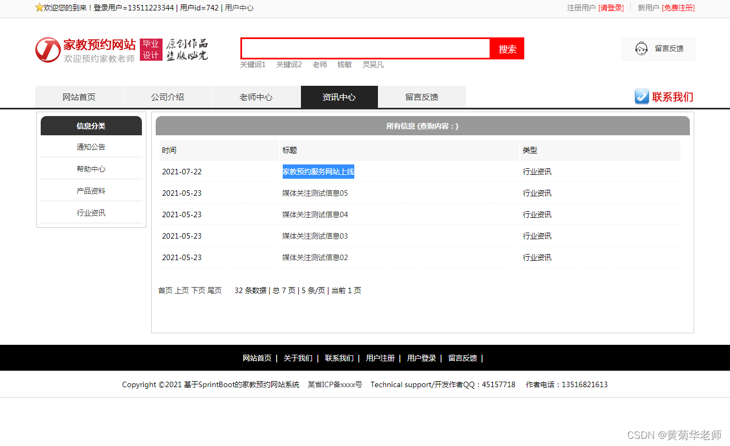Switch to the 公司介绍 tab

click(x=167, y=96)
